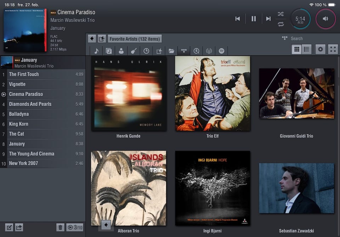Open the internet radio antenna icon

tap(209, 51)
